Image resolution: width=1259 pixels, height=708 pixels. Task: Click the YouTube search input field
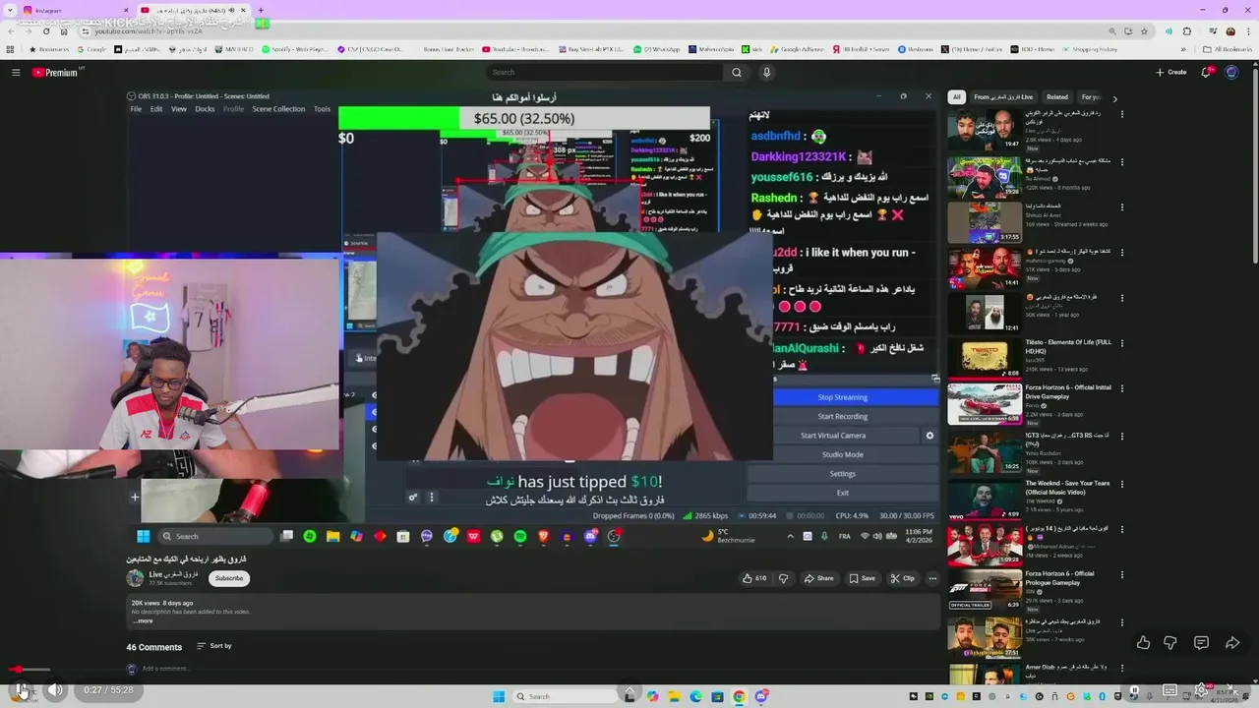point(605,72)
